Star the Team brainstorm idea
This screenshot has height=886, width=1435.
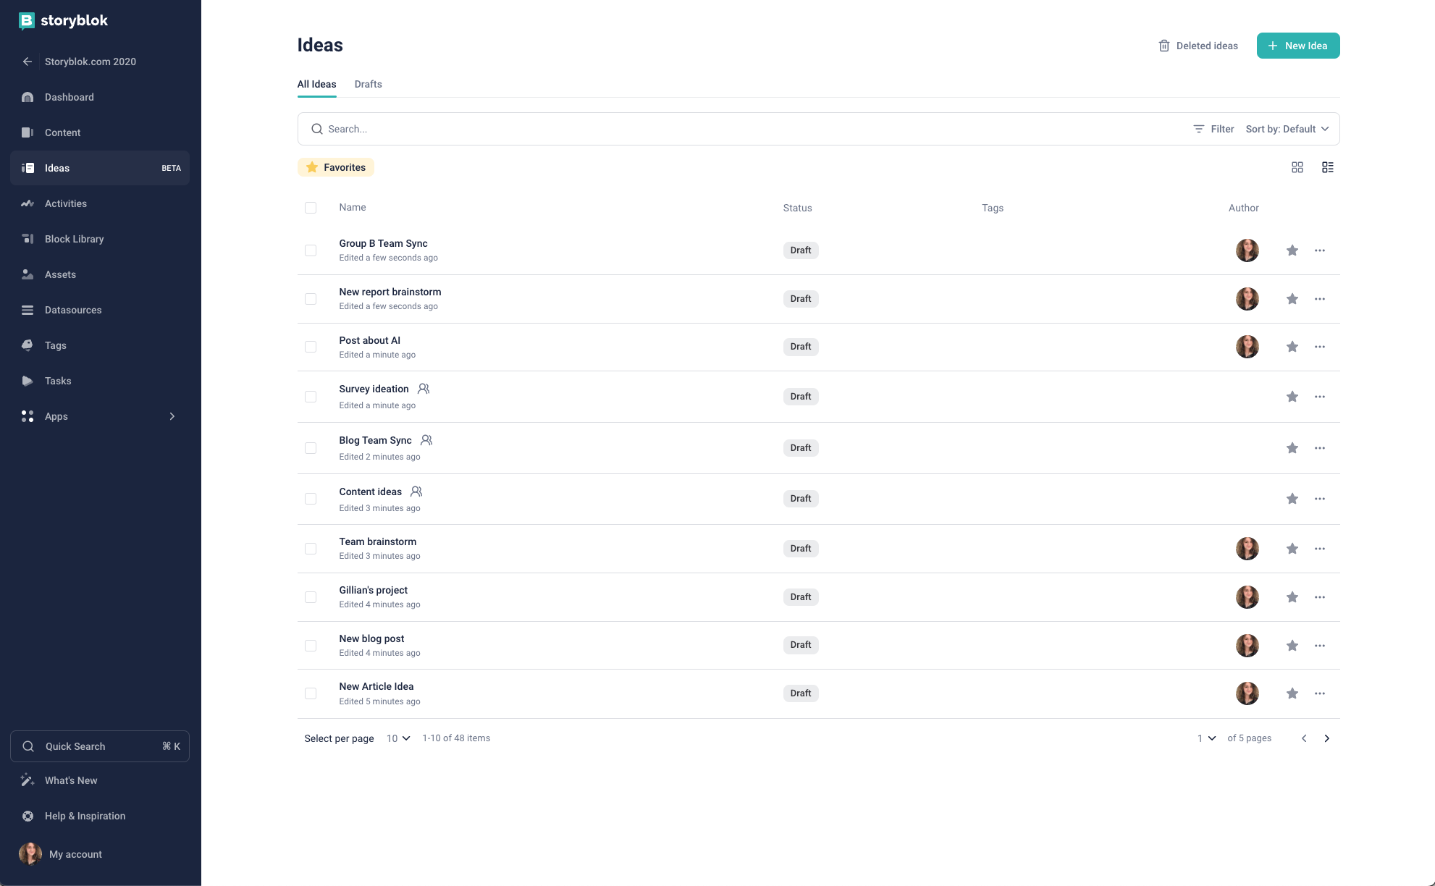1292,549
